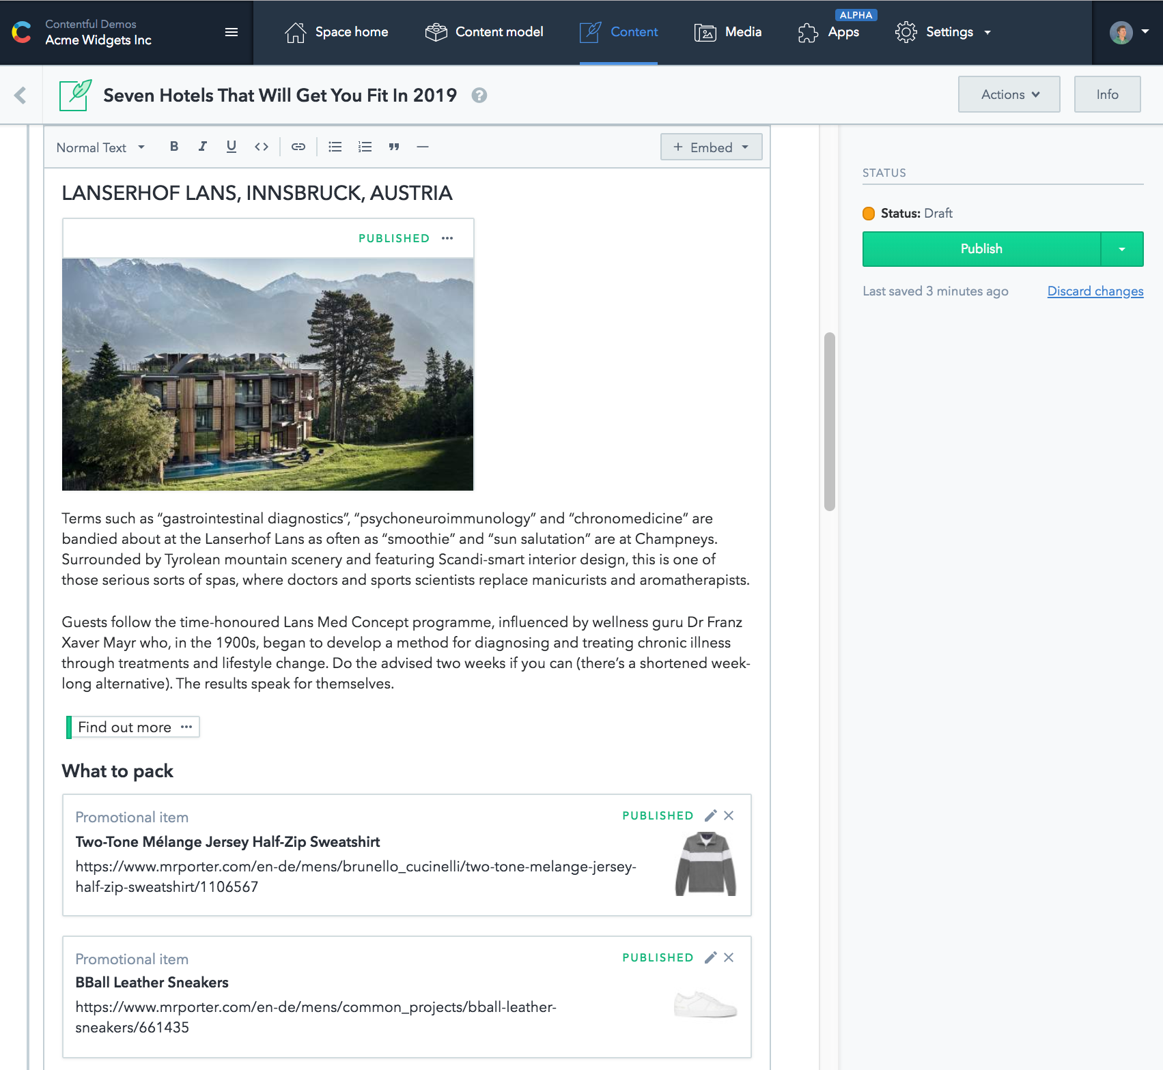Click the LANSERHOF LANS, INNSBRUCK, AUSTRIA heading
Screen dimensions: 1163x1070
click(257, 193)
